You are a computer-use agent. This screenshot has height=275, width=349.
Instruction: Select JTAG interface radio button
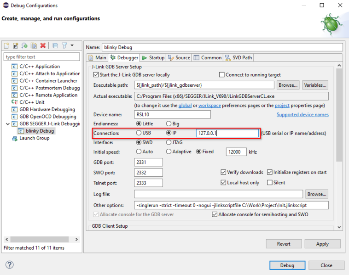(169, 142)
